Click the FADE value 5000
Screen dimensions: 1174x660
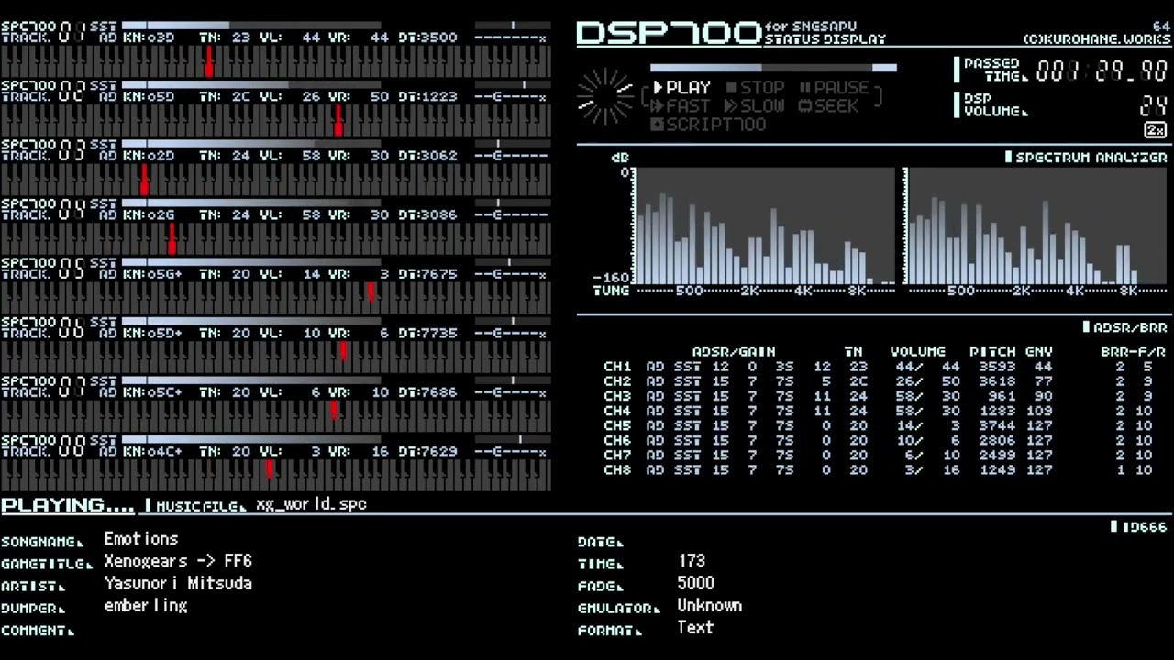(695, 583)
